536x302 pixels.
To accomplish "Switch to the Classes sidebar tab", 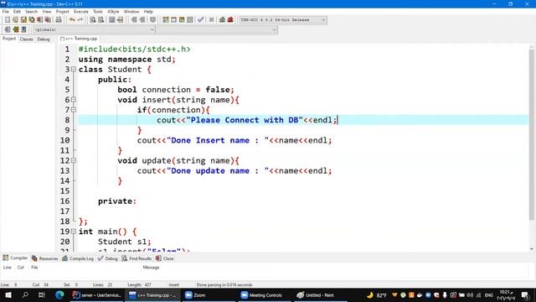I will [26, 39].
